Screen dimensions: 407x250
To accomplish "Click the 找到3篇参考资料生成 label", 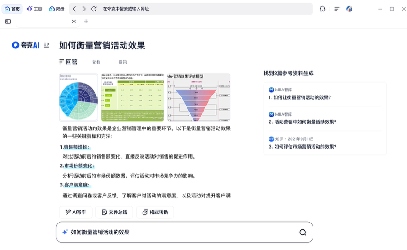I will point(289,74).
